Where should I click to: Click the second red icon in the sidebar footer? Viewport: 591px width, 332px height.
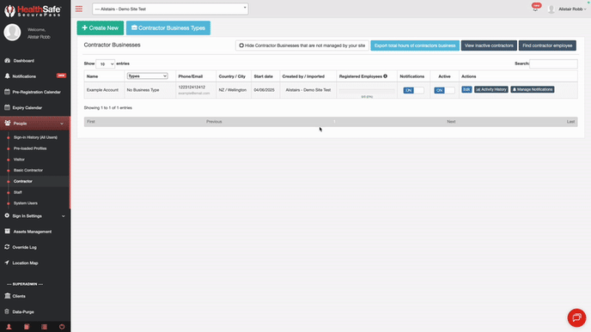tap(27, 327)
